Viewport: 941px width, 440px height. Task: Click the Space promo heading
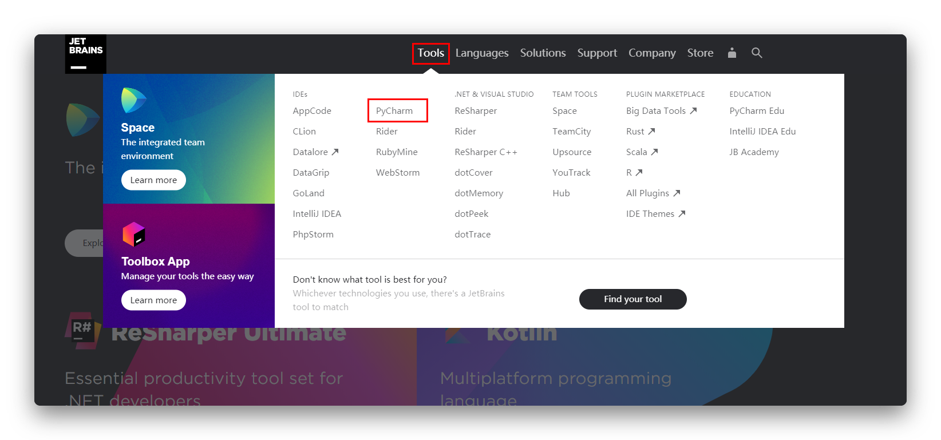click(138, 127)
